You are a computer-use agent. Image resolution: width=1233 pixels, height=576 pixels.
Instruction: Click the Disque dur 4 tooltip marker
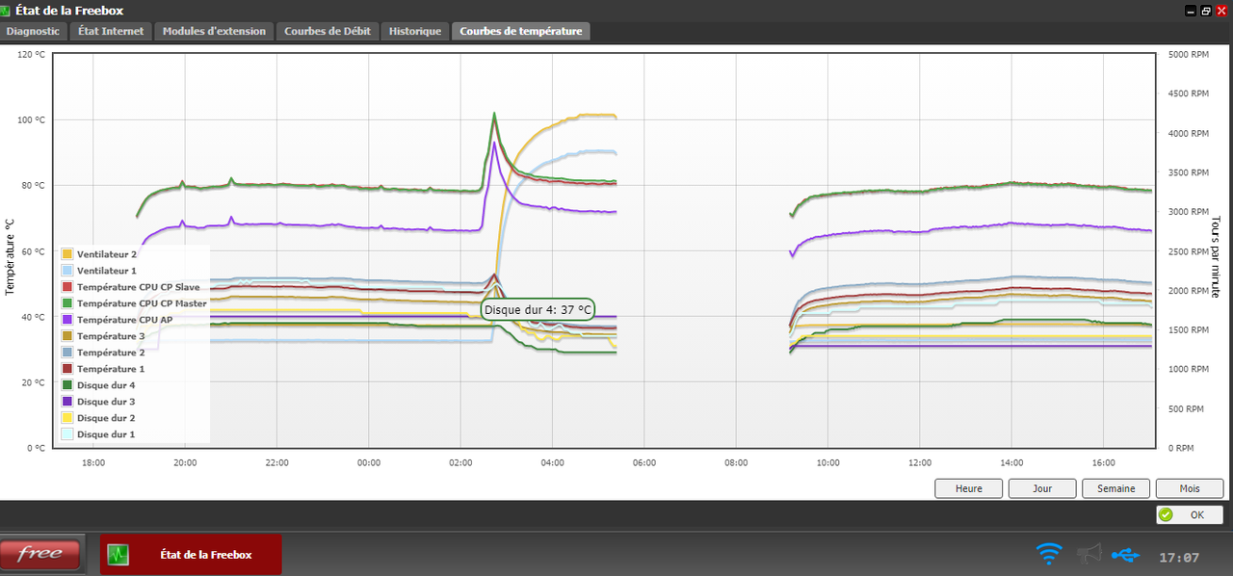[x=538, y=309]
